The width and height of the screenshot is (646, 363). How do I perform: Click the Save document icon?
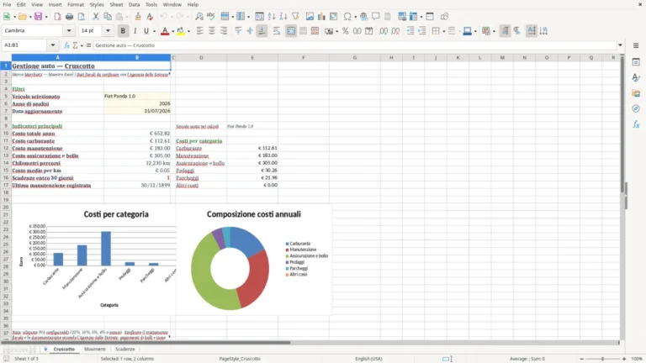click(39, 17)
